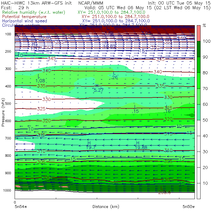The height and width of the screenshot is (212, 212).
Task: Select the darkest green 90–100% color bar segment
Action: click(x=199, y=49)
